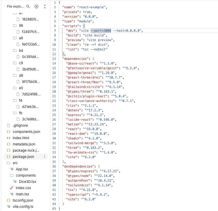Image resolution: width=218 pixels, height=211 pixels.
Task: Click "tsc --noEmit" lint script value
Action: point(94,49)
